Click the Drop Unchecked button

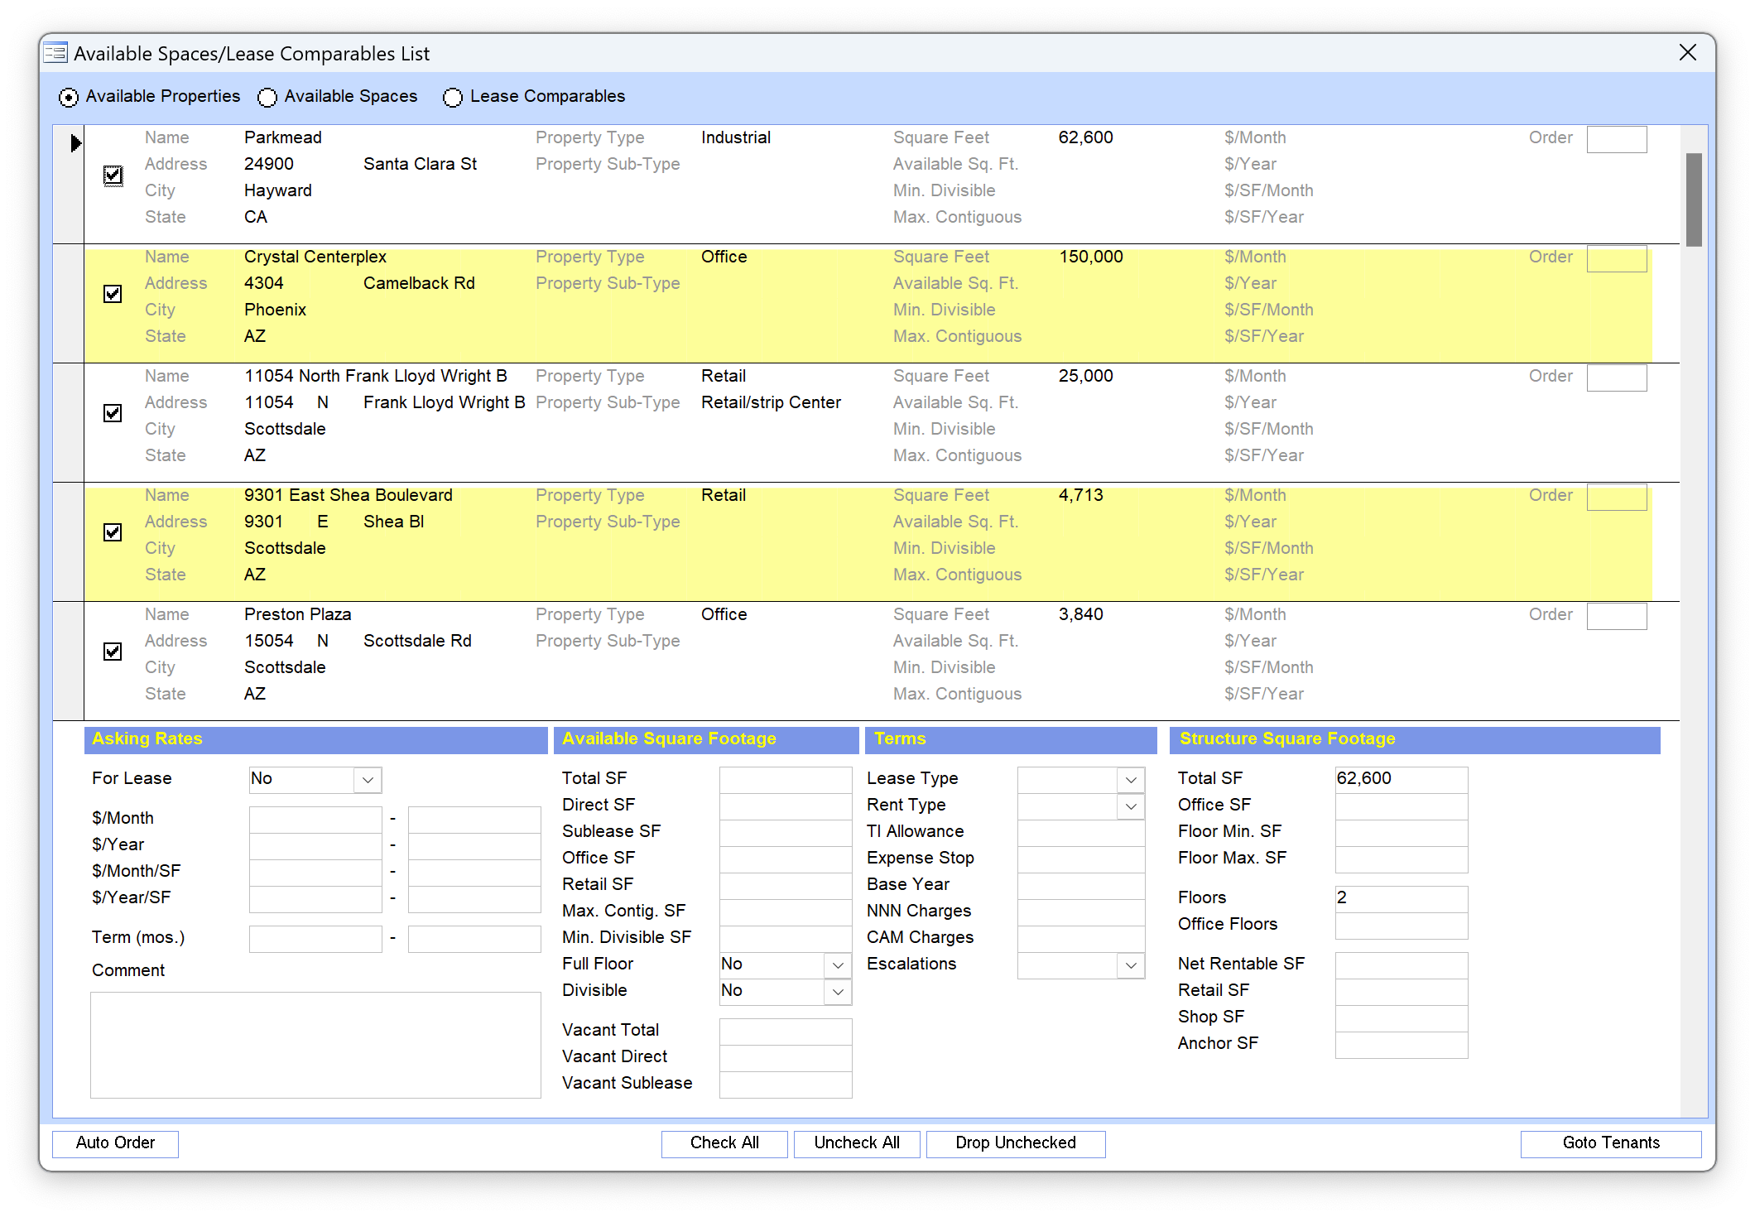coord(1016,1143)
